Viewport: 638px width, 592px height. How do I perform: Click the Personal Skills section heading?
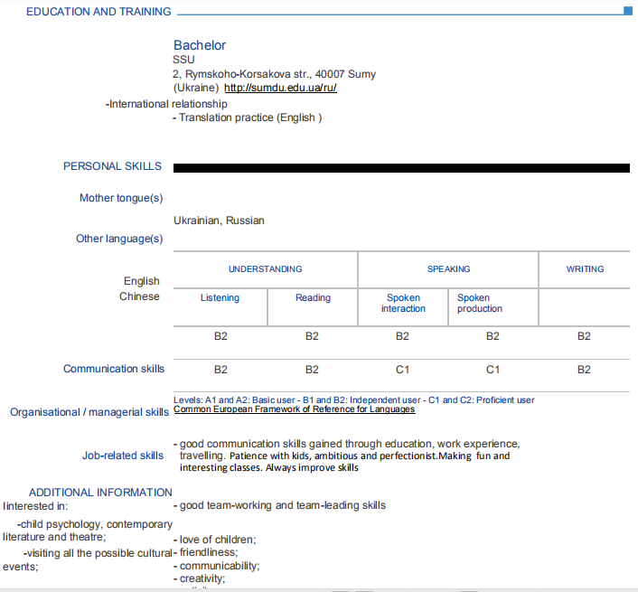tap(112, 166)
